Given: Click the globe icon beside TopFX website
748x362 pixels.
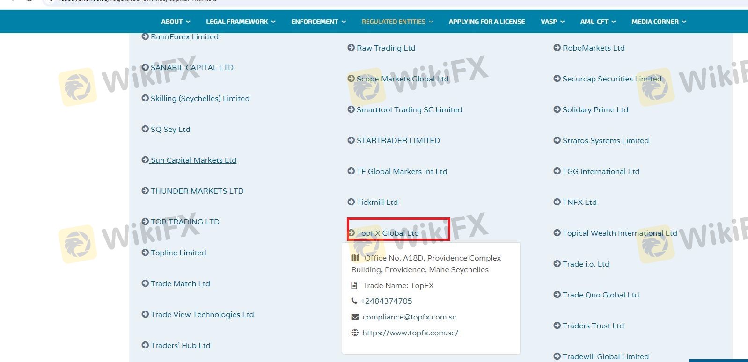Looking at the screenshot, I should 355,333.
